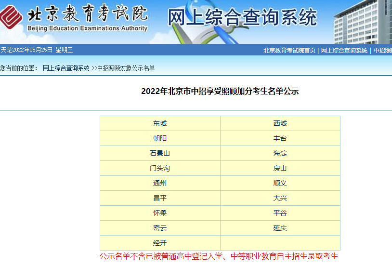Click the Beijing Education Examinations Authority red logo
This screenshot has height=265, width=392.
[11, 17]
